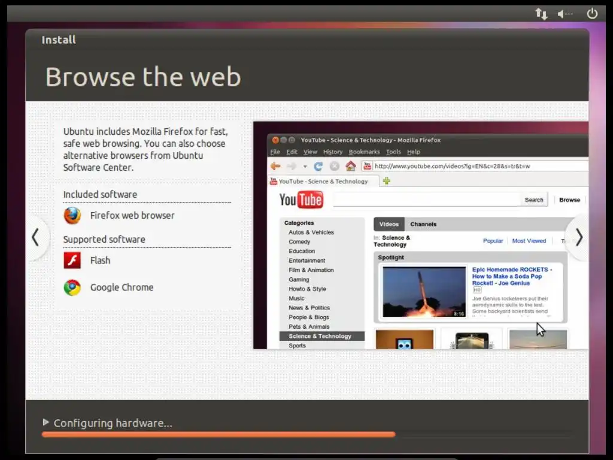Screen dimensions: 613x460
Task: Click the Popular sort link
Action: [x=493, y=241]
